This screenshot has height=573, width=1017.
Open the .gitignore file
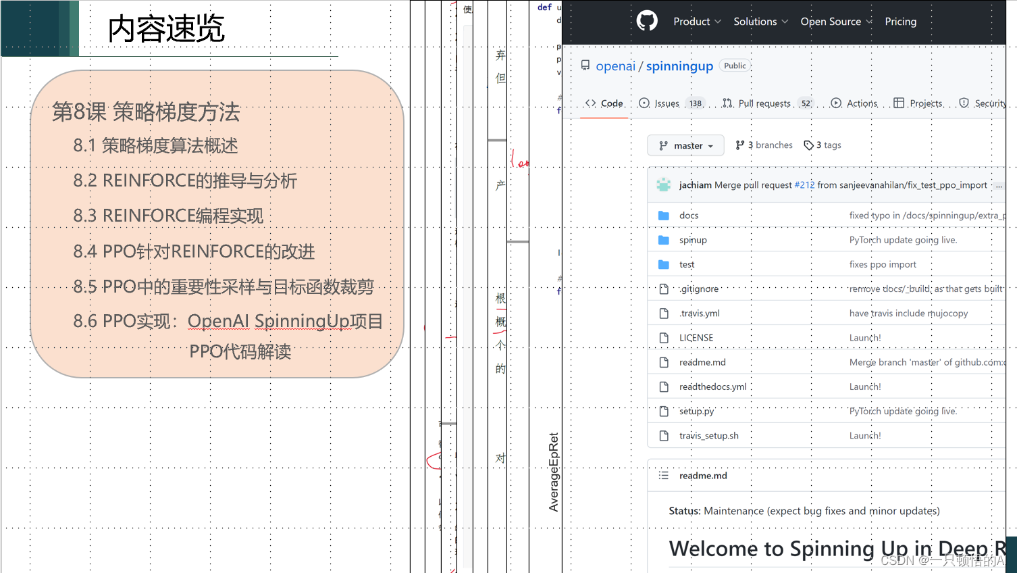pos(699,289)
